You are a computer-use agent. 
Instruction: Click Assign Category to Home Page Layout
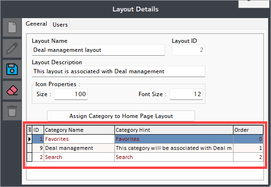point(121,116)
